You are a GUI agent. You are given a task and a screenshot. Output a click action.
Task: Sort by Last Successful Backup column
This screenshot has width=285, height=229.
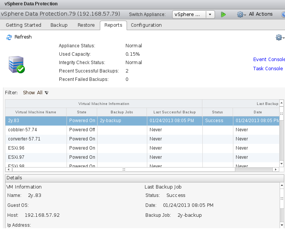tap(174, 112)
